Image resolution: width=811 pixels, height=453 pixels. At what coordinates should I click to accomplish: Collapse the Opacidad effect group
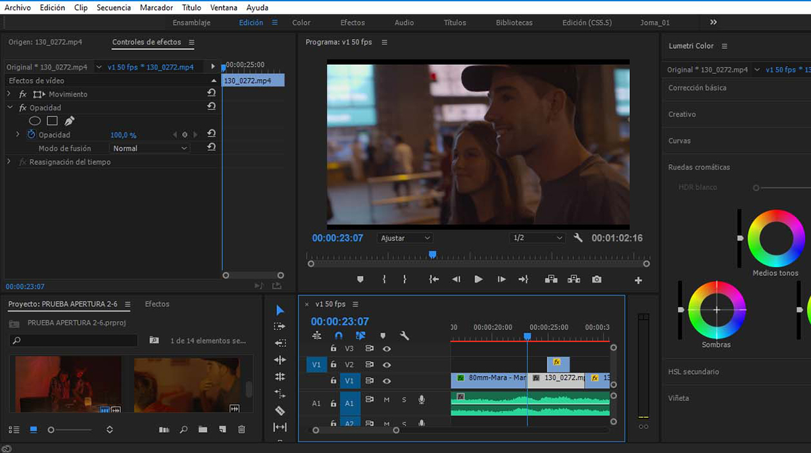click(9, 108)
